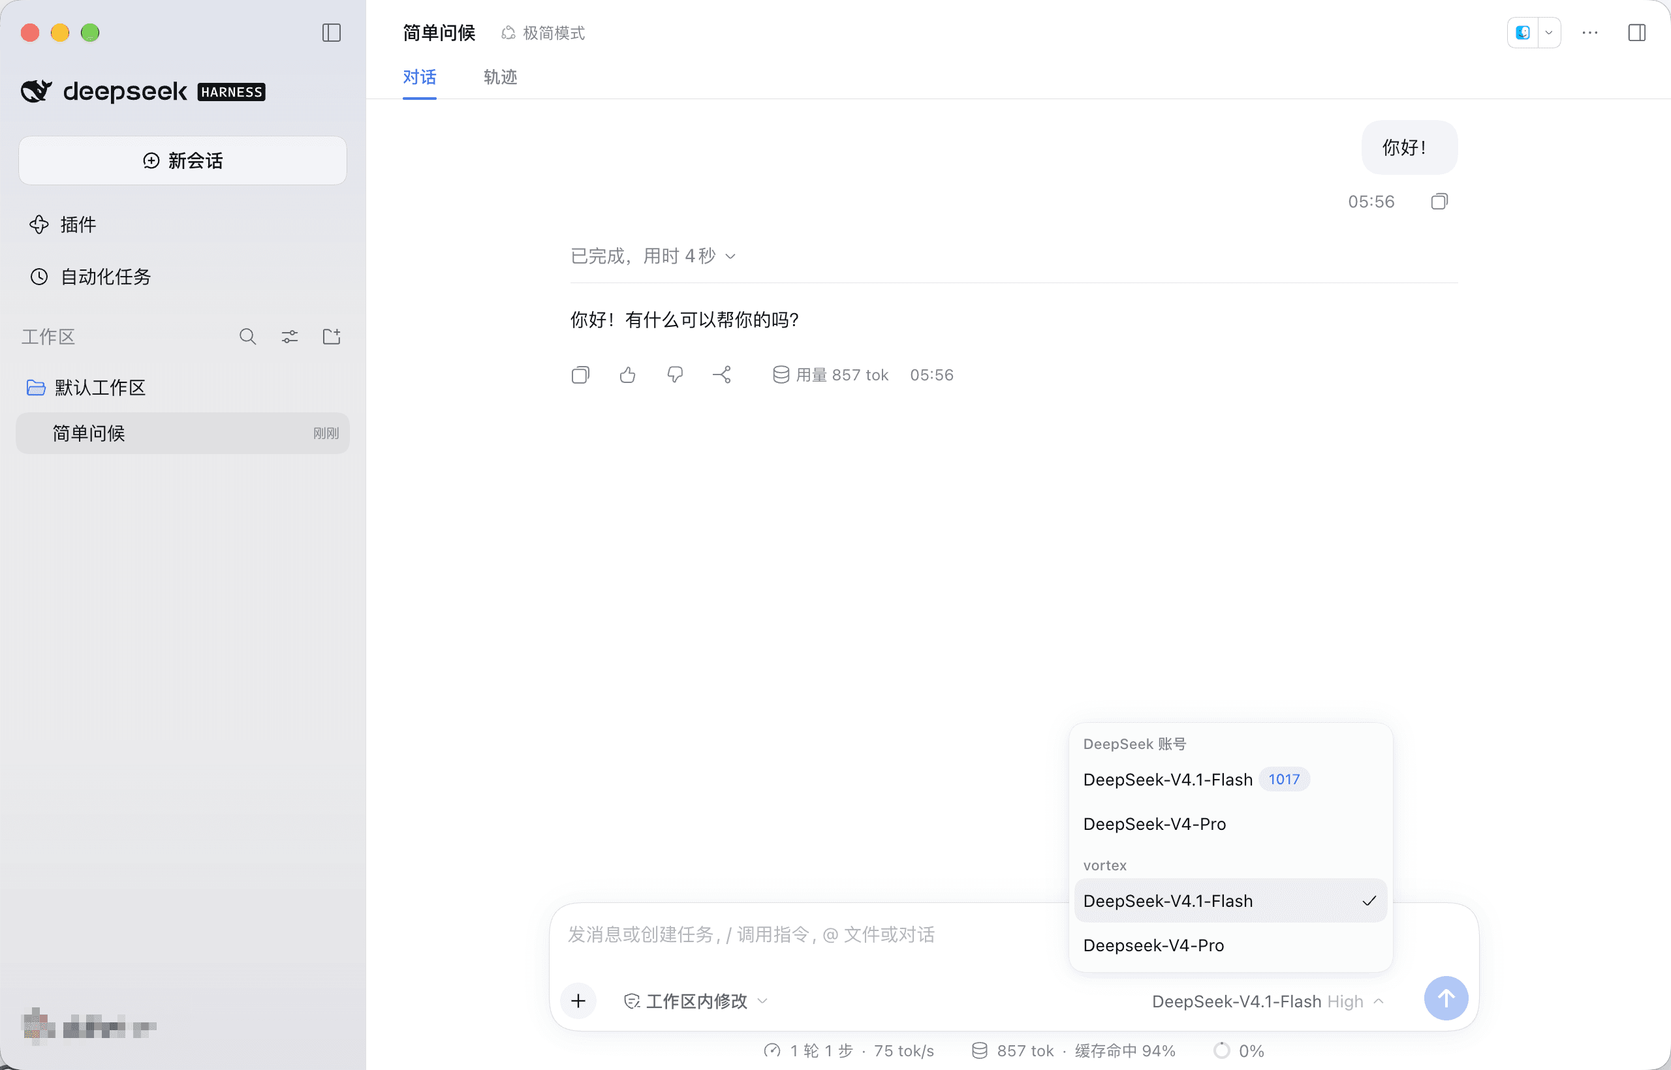
Task: Copy the assistant reply
Action: (580, 375)
